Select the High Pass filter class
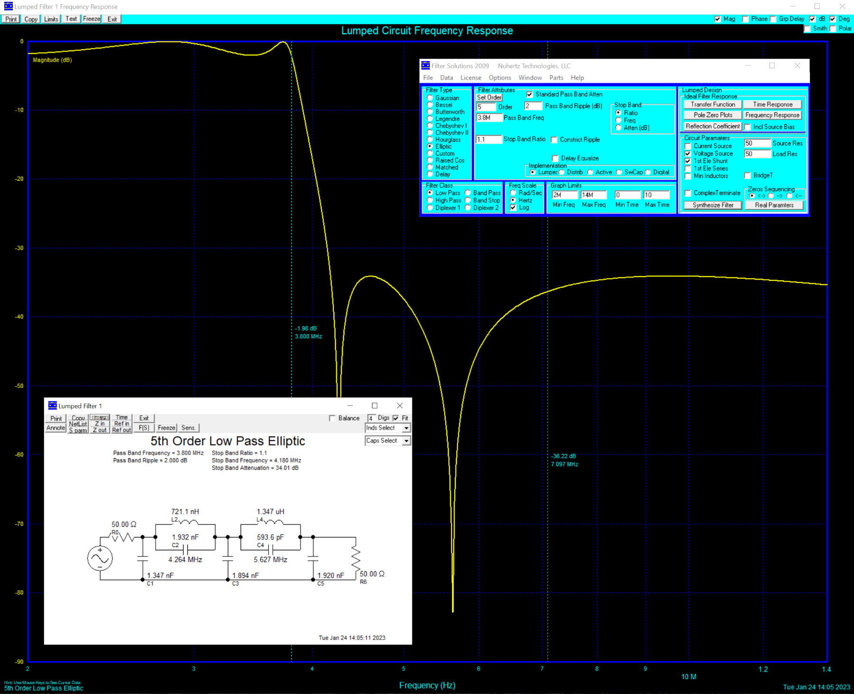Image resolution: width=854 pixels, height=694 pixels. tap(430, 200)
